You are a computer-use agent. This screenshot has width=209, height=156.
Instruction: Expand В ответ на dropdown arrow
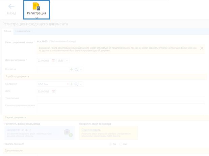(x=81, y=69)
